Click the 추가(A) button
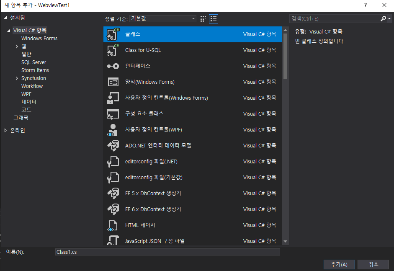Viewport: 394px width, 271px height. tap(339, 264)
